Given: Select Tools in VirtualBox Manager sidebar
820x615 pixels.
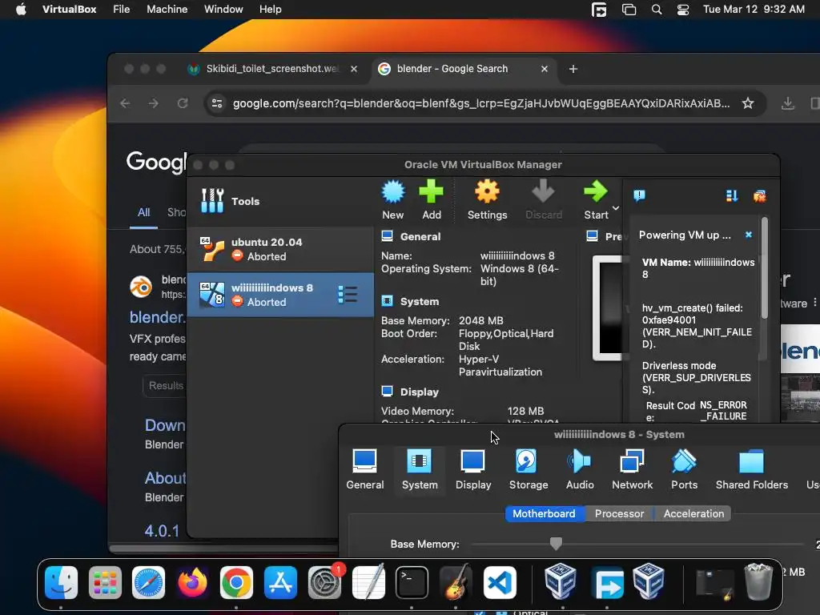Looking at the screenshot, I should point(280,201).
